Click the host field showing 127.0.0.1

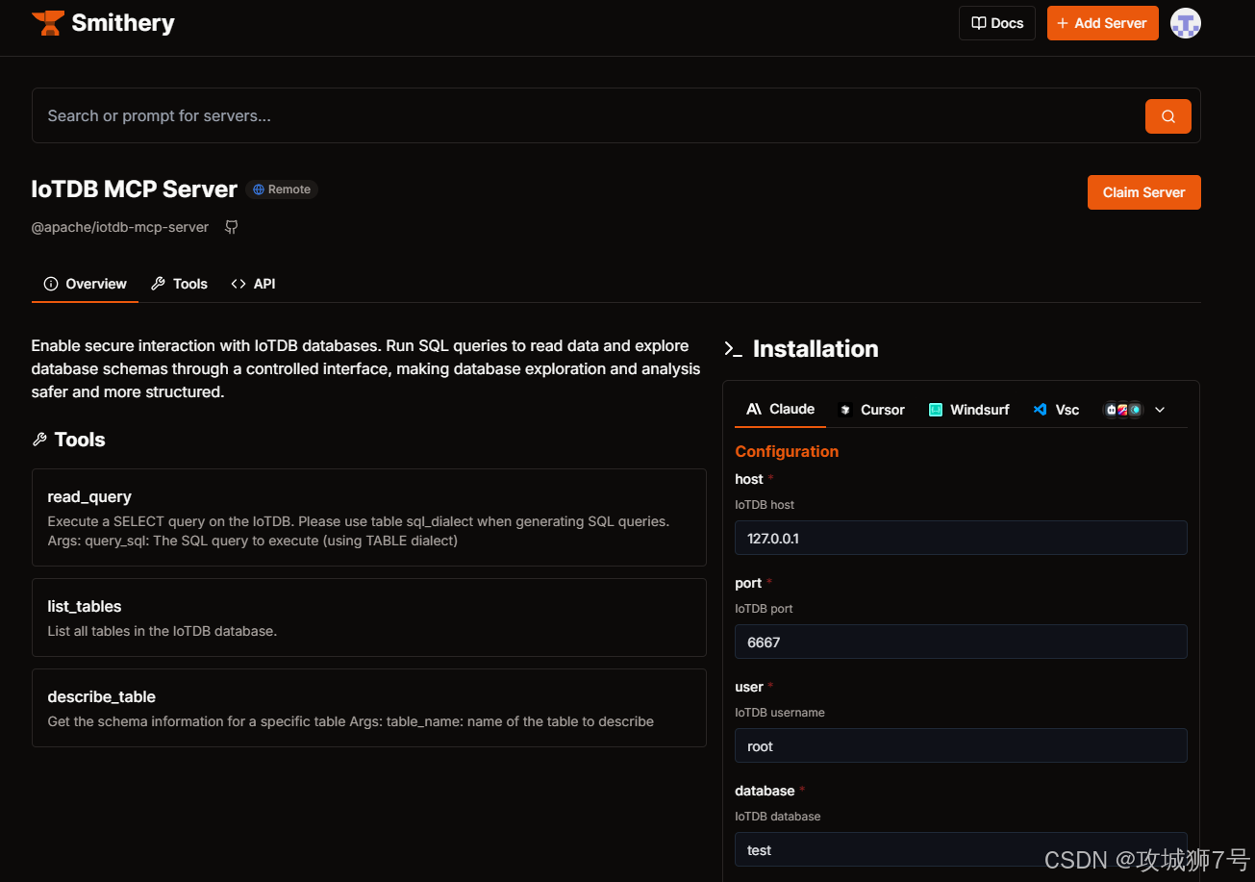pos(961,539)
